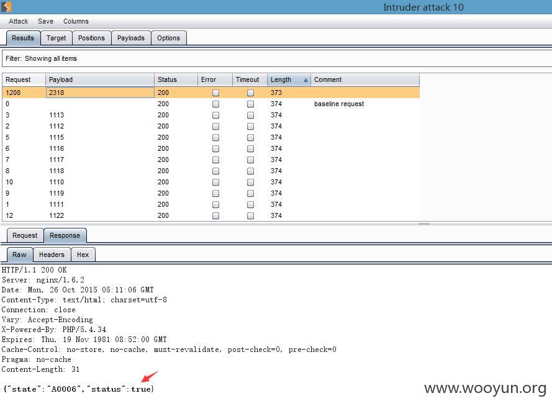Toggle Timeout checkbox in baseline request row
The height and width of the screenshot is (406, 552).
250,104
